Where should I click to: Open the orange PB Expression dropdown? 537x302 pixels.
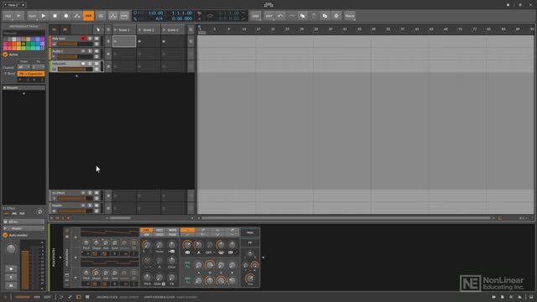pyautogui.click(x=31, y=74)
